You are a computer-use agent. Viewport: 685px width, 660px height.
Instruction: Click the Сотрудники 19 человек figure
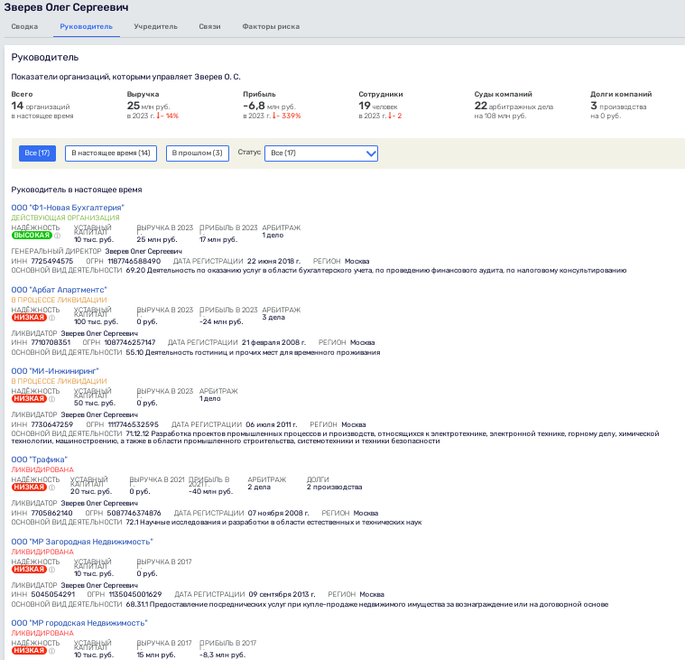[x=378, y=107]
